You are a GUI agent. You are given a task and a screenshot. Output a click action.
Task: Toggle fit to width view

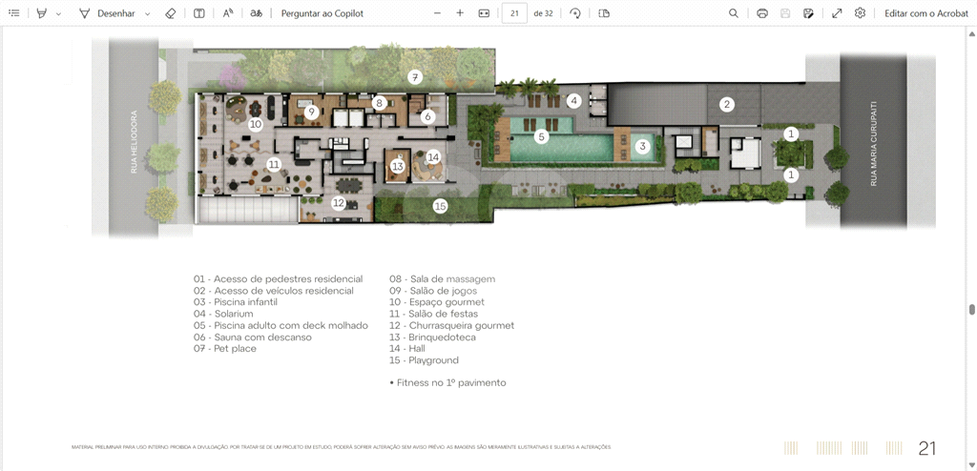click(484, 13)
